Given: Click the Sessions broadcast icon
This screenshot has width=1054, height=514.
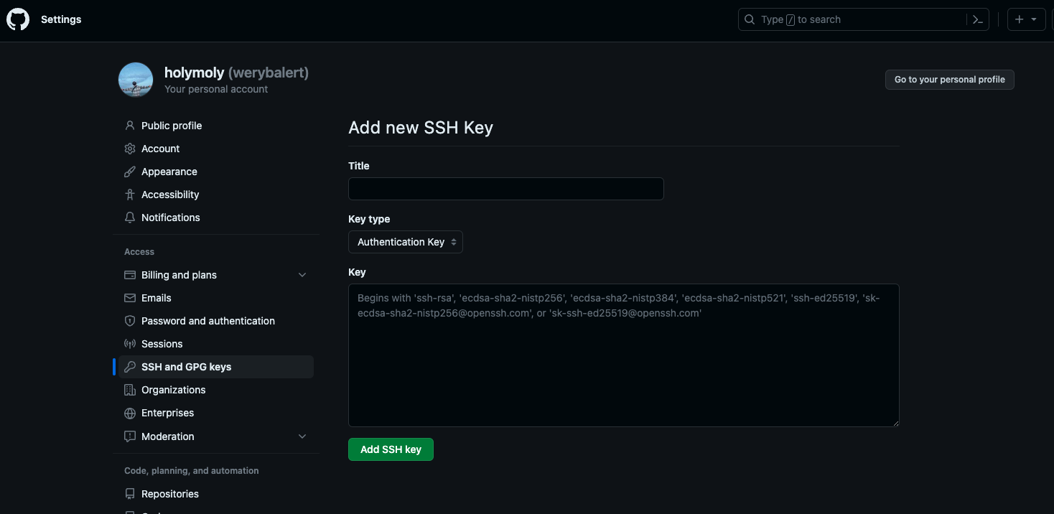Looking at the screenshot, I should click(130, 344).
